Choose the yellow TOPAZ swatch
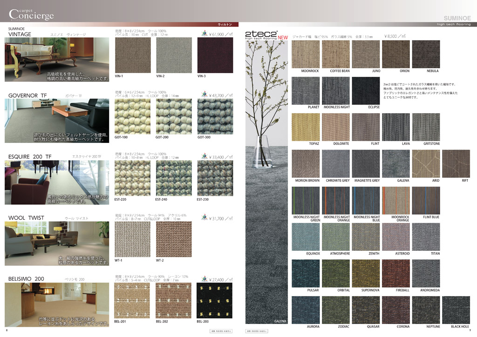Screen dimensions: 477x337 [x=306, y=127]
